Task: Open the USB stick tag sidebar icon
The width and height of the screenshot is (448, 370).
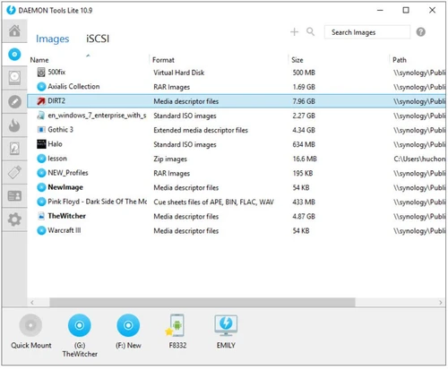Action: (14, 172)
